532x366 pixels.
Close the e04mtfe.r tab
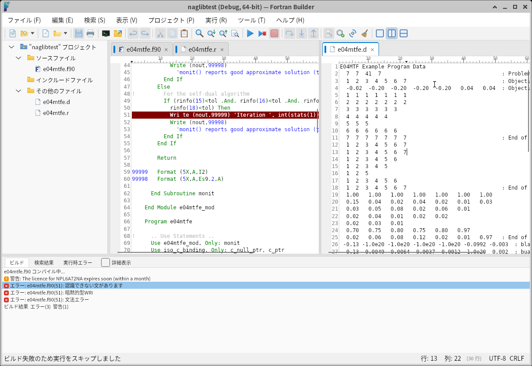click(x=222, y=50)
